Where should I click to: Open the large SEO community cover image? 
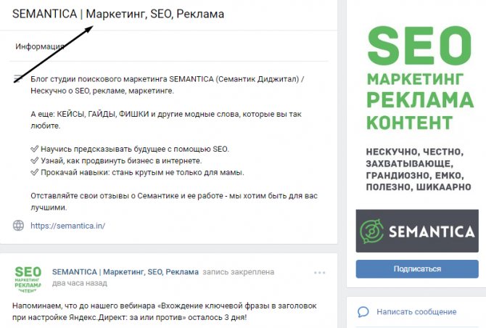pyautogui.click(x=420, y=108)
